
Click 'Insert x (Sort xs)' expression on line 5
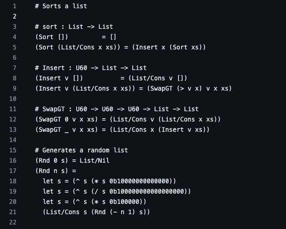click(x=169, y=47)
